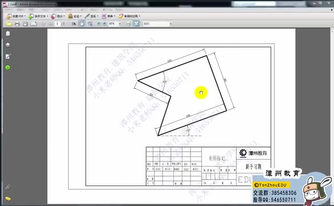Click the Email envelope icon
The image size is (334, 206).
click(33, 24)
